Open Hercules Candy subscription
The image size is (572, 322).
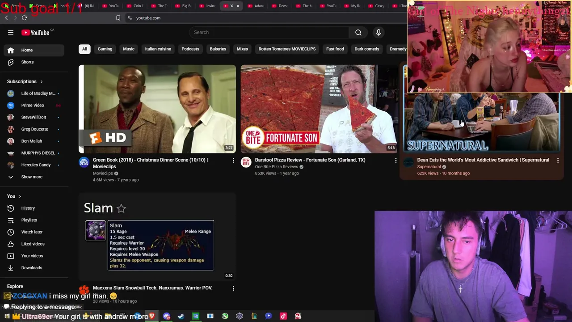pos(34,165)
